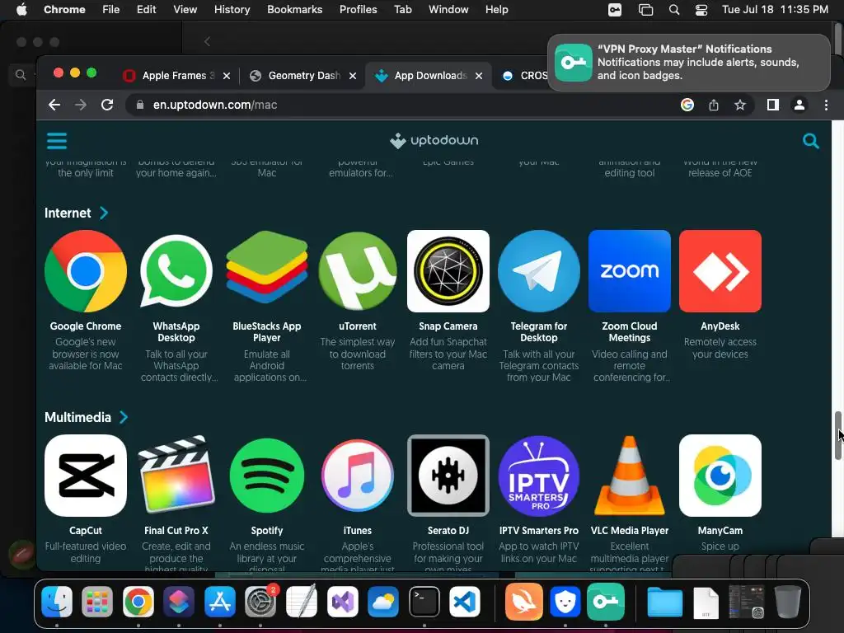844x633 pixels.
Task: Click the VPN Proxy Master notification
Action: pos(689,63)
